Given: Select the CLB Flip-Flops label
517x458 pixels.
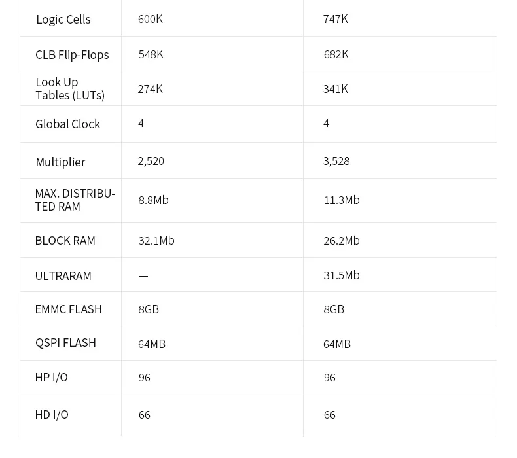Looking at the screenshot, I should click(72, 55).
